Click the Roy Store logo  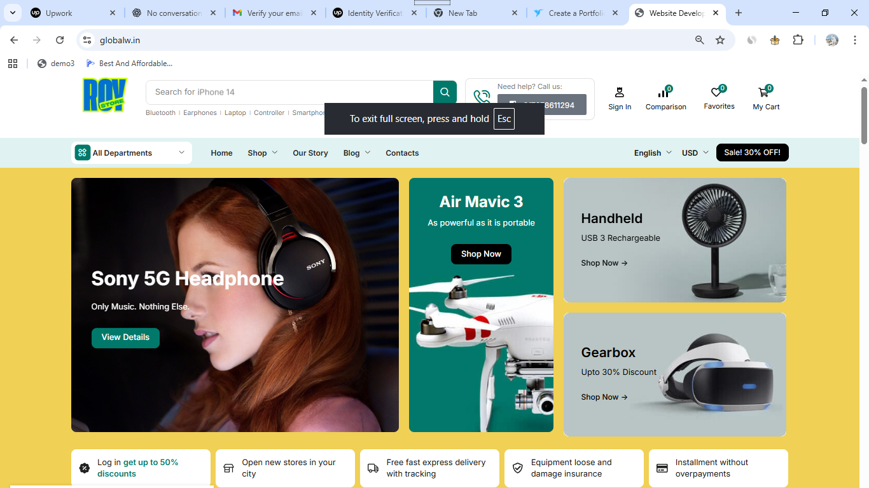pos(105,95)
